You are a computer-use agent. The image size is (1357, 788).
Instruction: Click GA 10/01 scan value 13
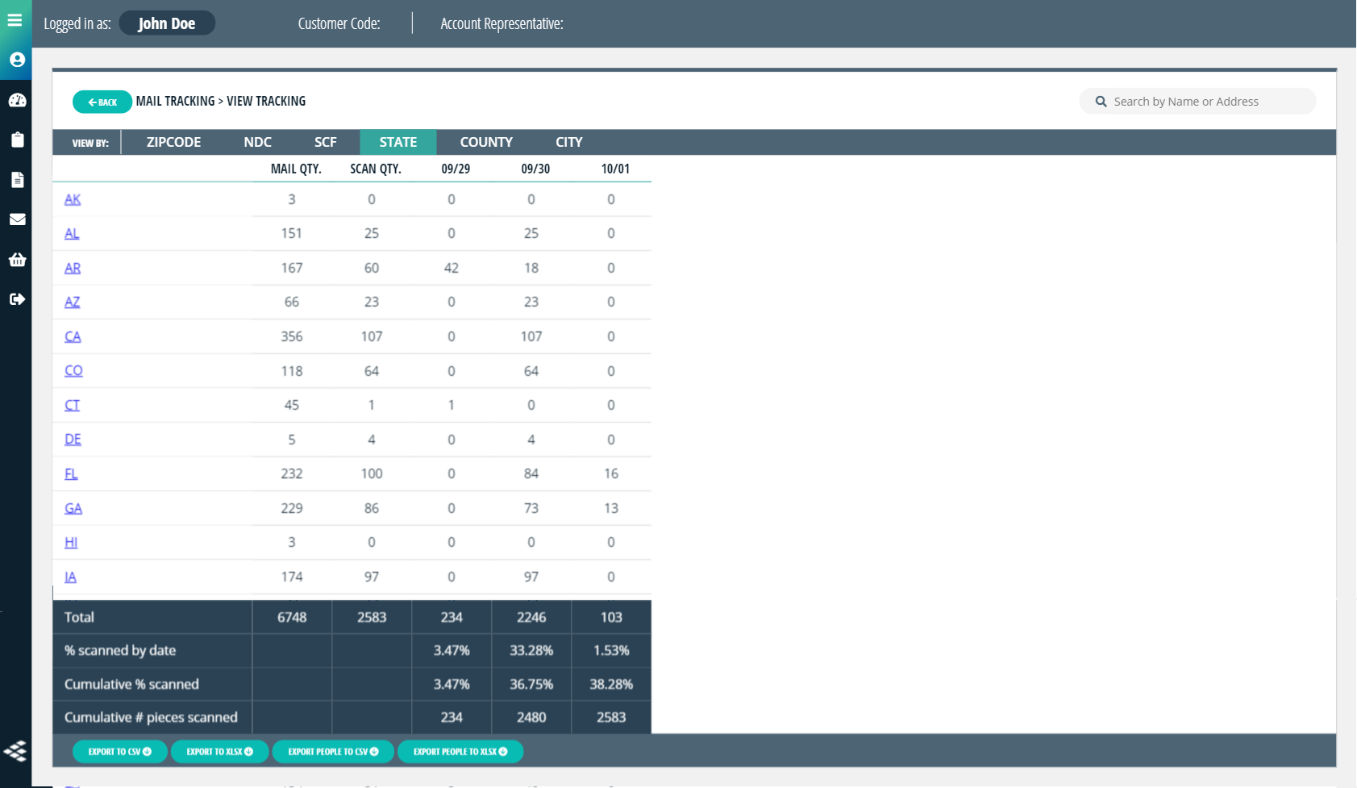pos(611,508)
